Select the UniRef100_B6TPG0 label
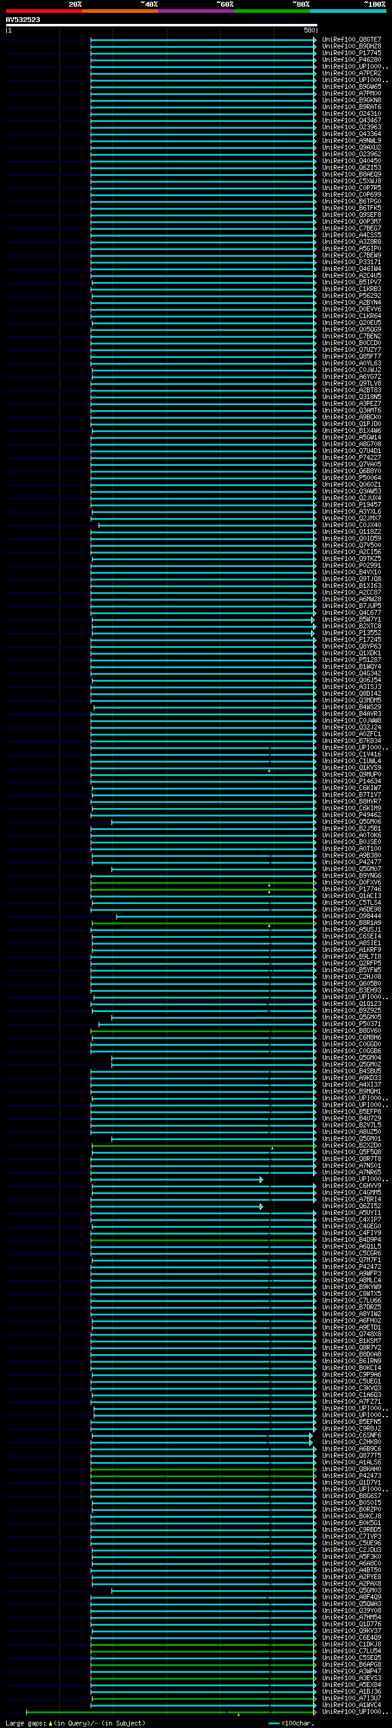This screenshot has width=392, height=1728. click(x=352, y=201)
